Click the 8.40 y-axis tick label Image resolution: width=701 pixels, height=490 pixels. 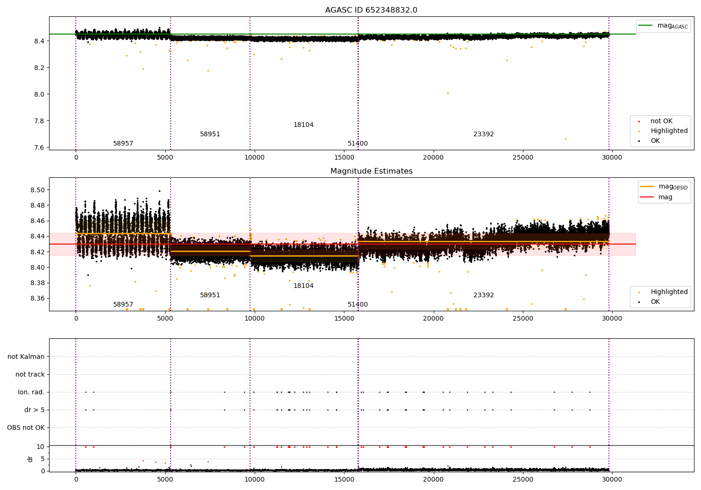point(38,267)
